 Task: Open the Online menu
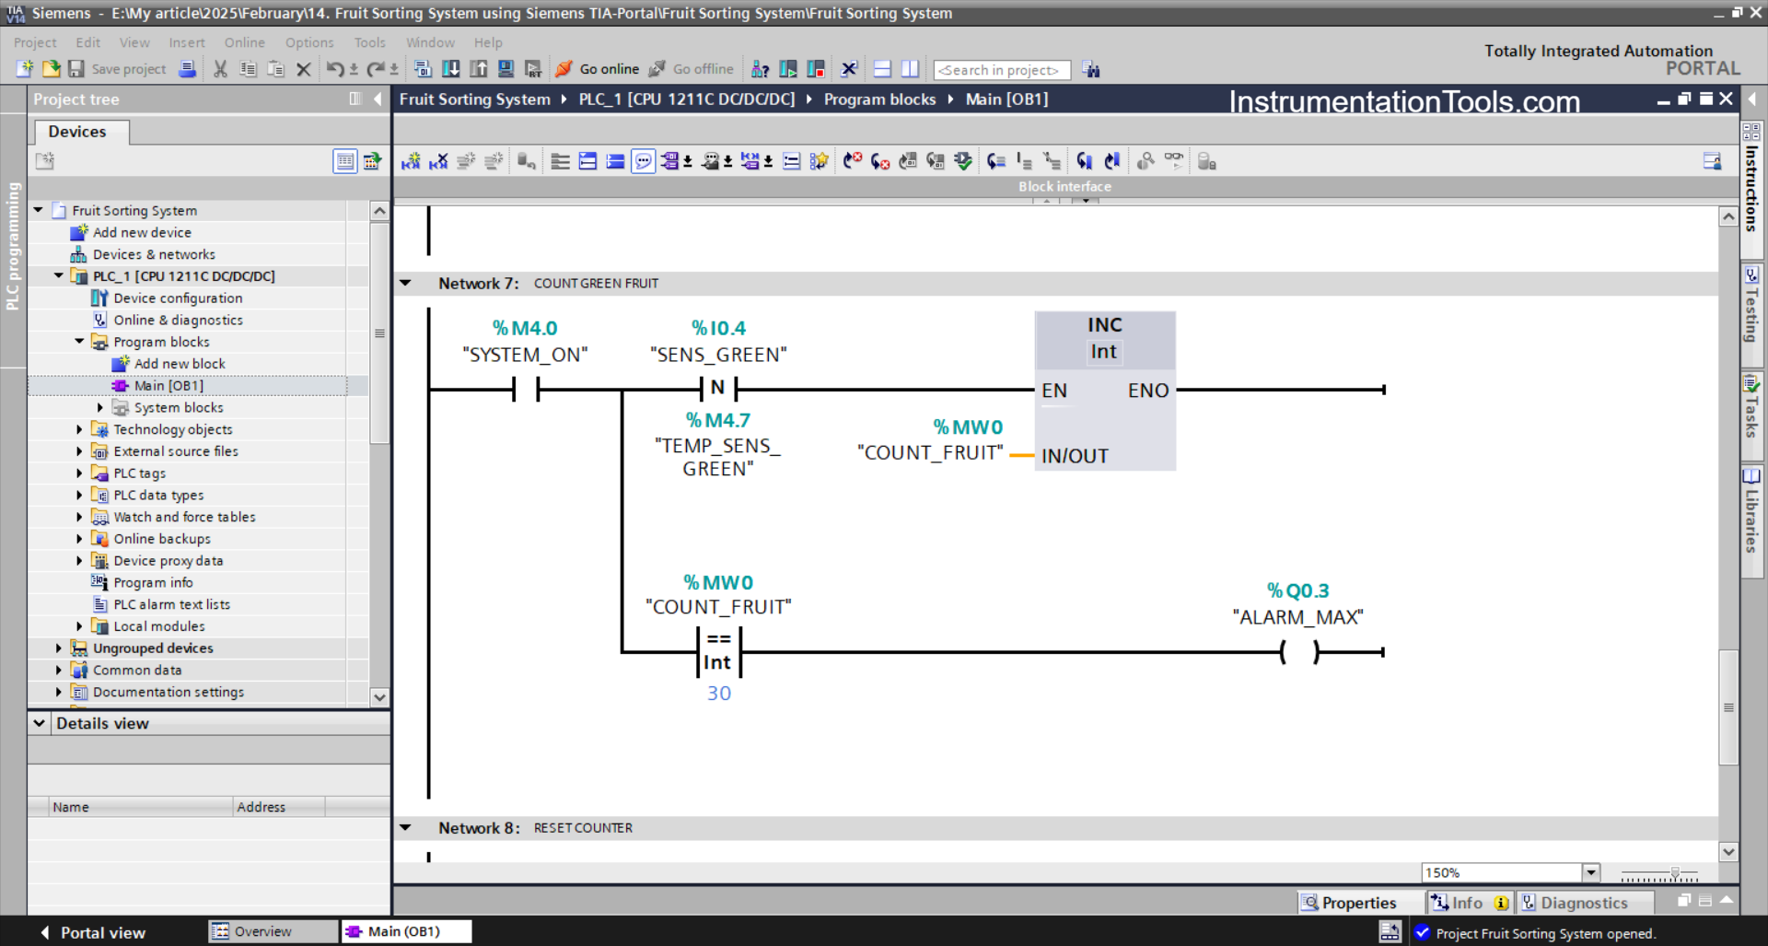click(244, 42)
